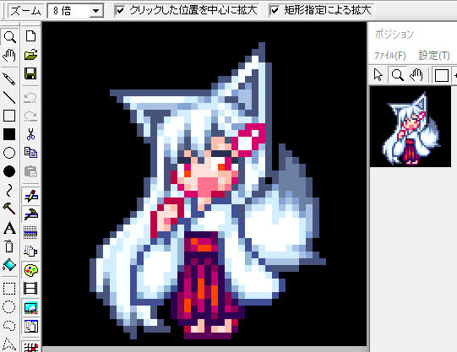Select magnifier tool in Position panel

pyautogui.click(x=397, y=75)
